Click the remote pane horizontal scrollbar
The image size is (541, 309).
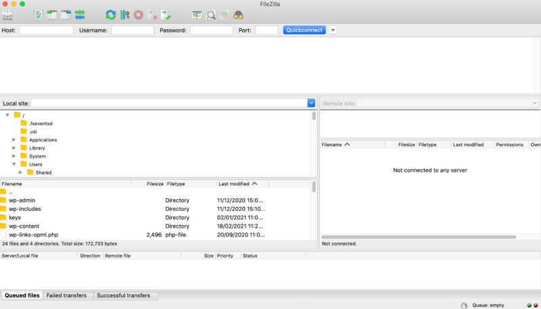click(x=419, y=237)
